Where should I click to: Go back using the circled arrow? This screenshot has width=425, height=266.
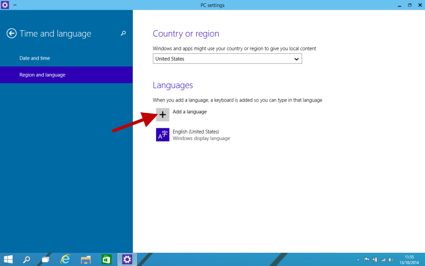click(x=11, y=34)
